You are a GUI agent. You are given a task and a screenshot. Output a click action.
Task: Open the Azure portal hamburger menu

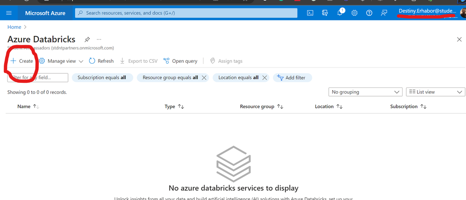coord(8,13)
